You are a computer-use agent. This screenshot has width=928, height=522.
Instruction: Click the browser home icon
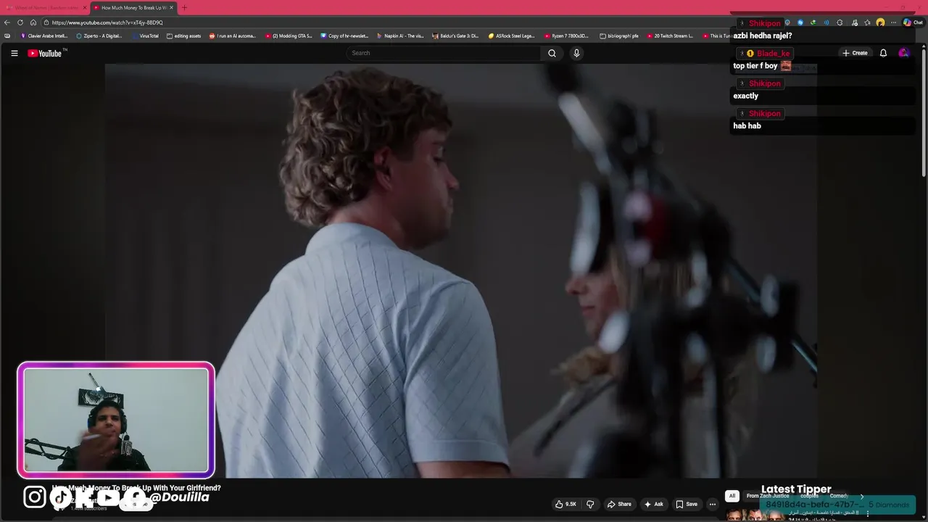tap(33, 22)
